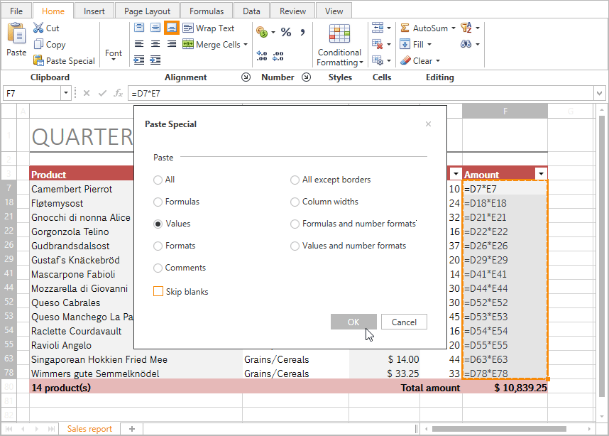Click the Paste icon in Clipboard group
Image resolution: width=609 pixels, height=436 pixels.
click(x=16, y=34)
